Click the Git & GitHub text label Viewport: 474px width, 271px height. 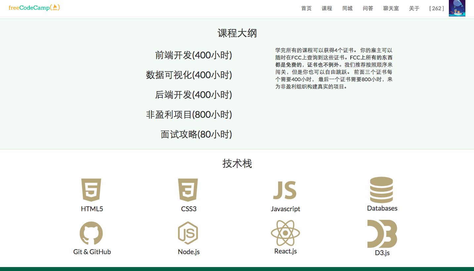pyautogui.click(x=92, y=252)
